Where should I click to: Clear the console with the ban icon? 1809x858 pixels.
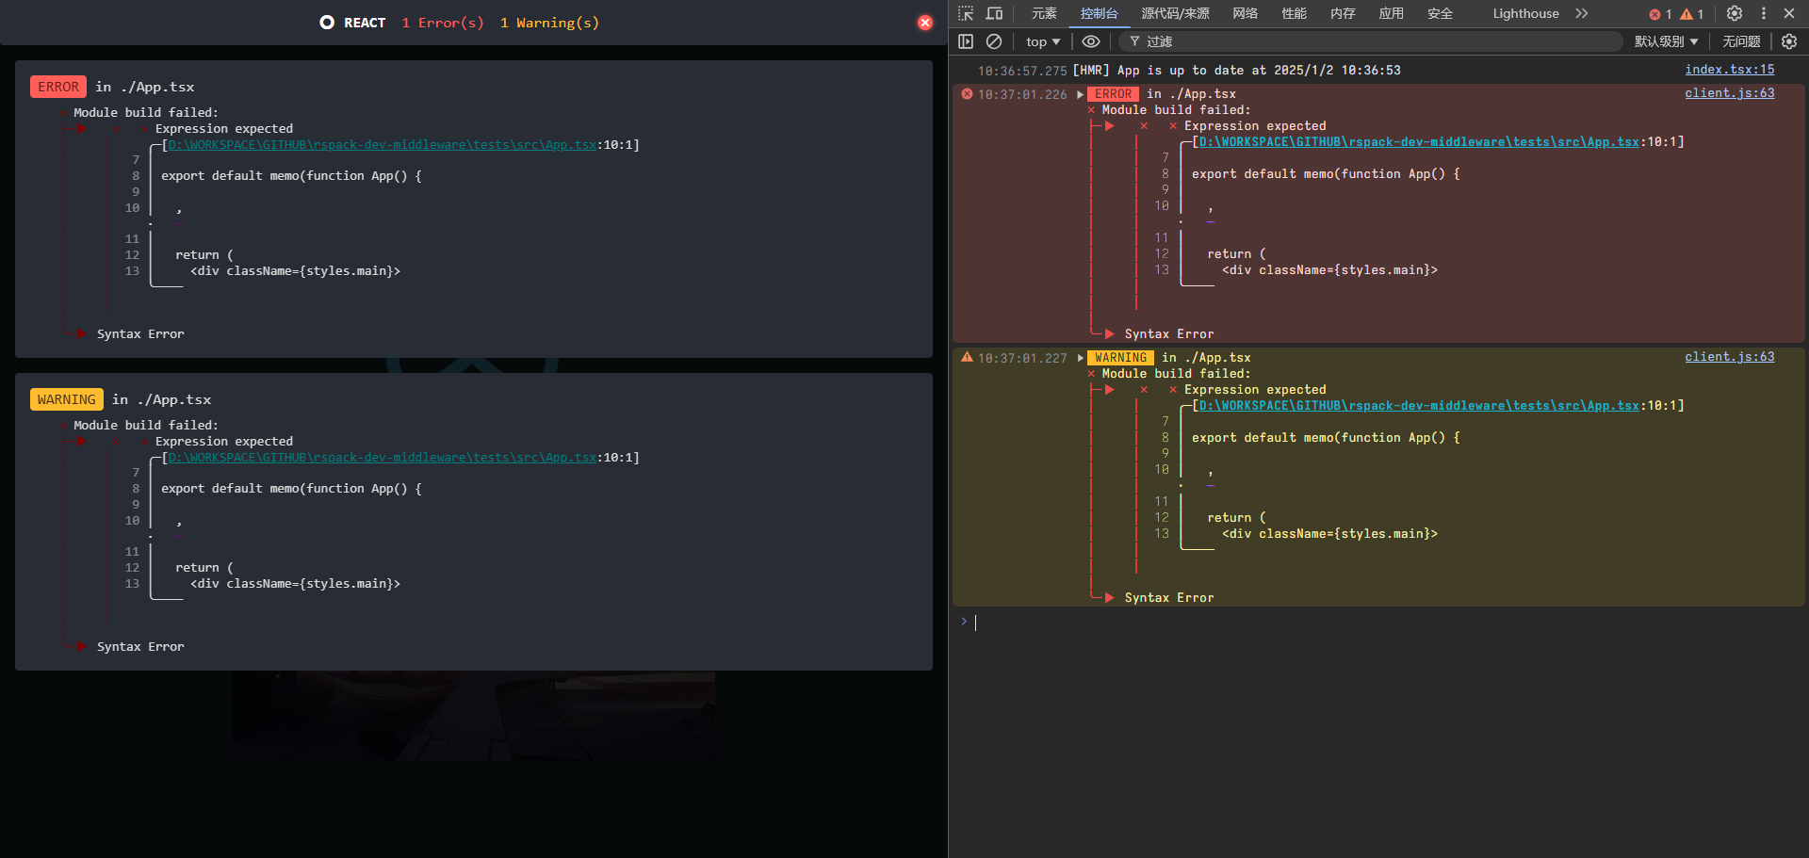pos(994,41)
